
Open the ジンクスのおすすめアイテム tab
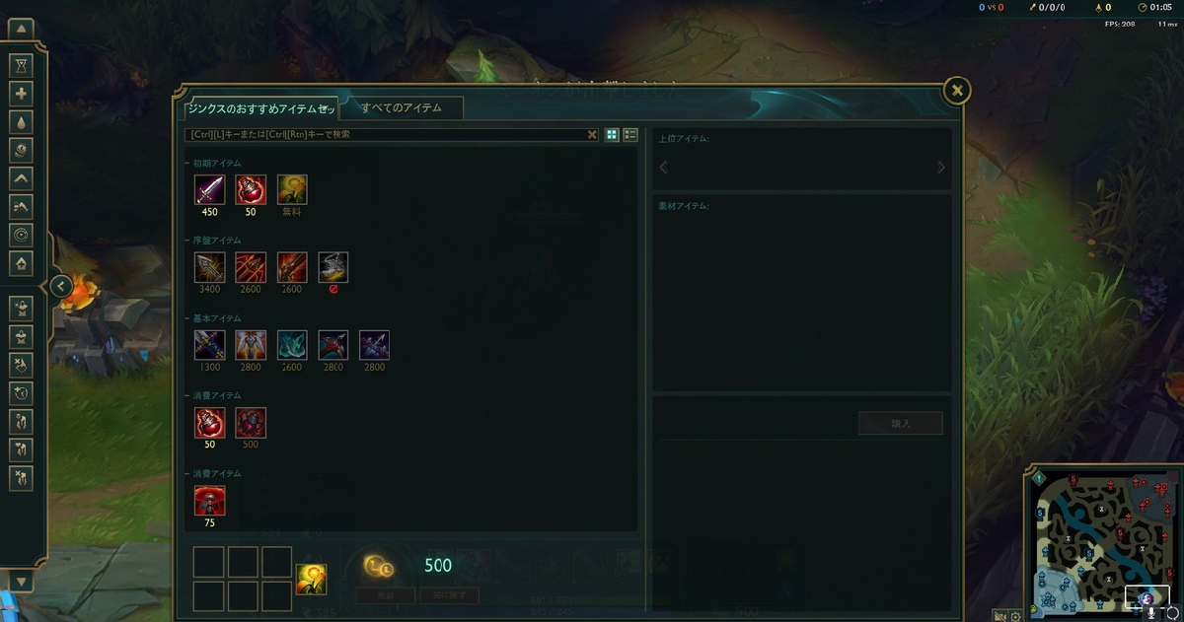pos(261,107)
